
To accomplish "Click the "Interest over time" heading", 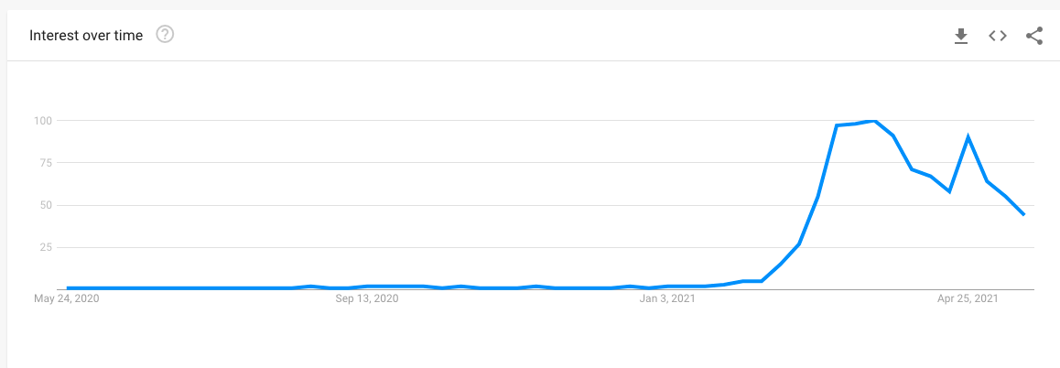I will (86, 36).
